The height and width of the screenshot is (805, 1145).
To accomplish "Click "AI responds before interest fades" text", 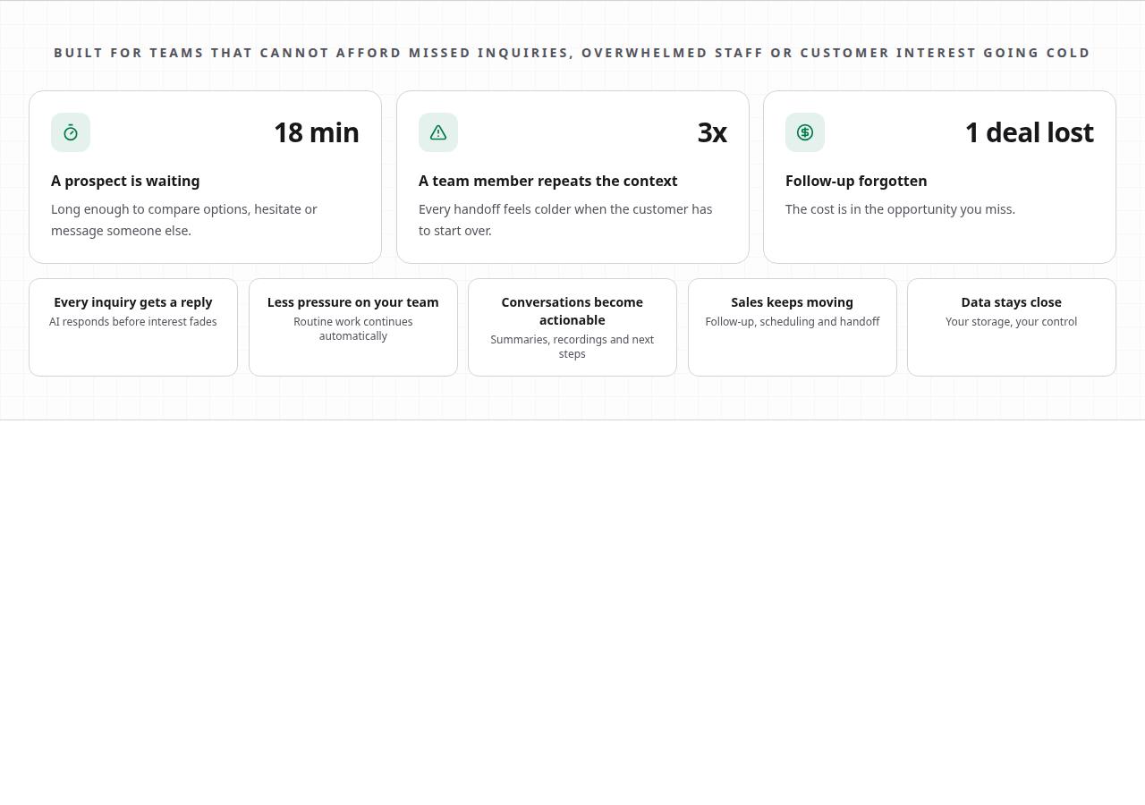I will click(x=133, y=322).
